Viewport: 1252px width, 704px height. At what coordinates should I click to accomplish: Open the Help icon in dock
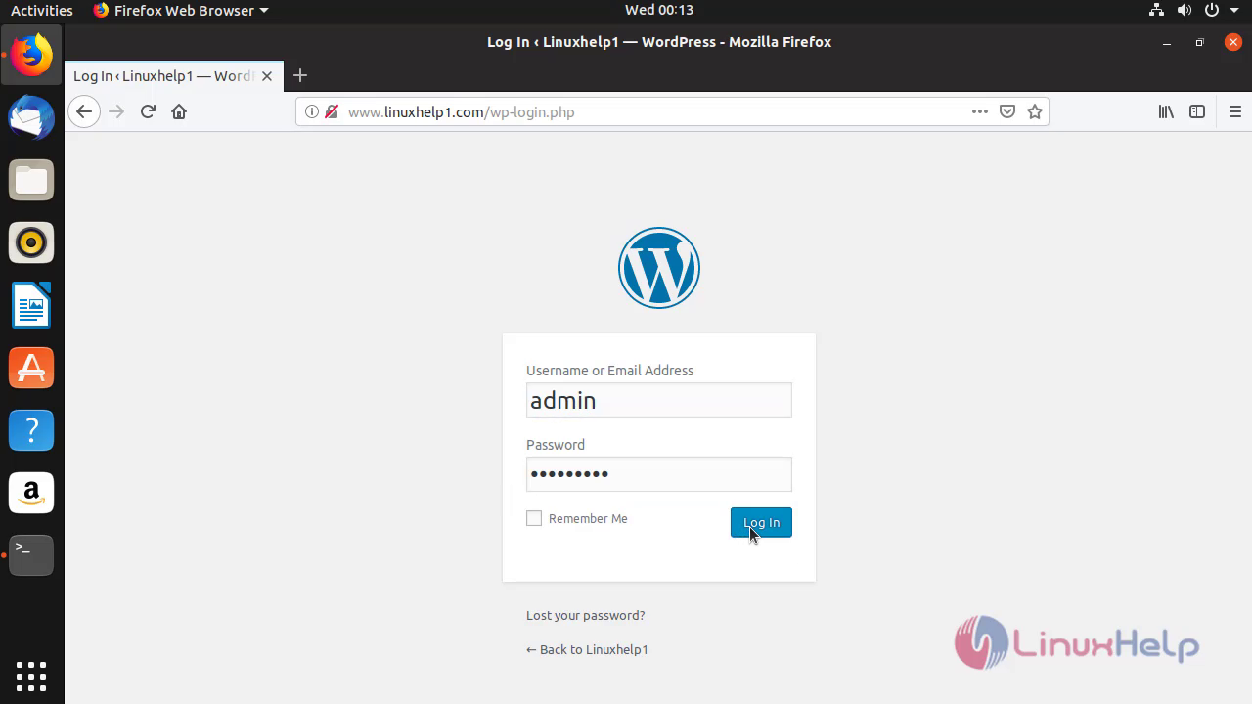click(31, 430)
